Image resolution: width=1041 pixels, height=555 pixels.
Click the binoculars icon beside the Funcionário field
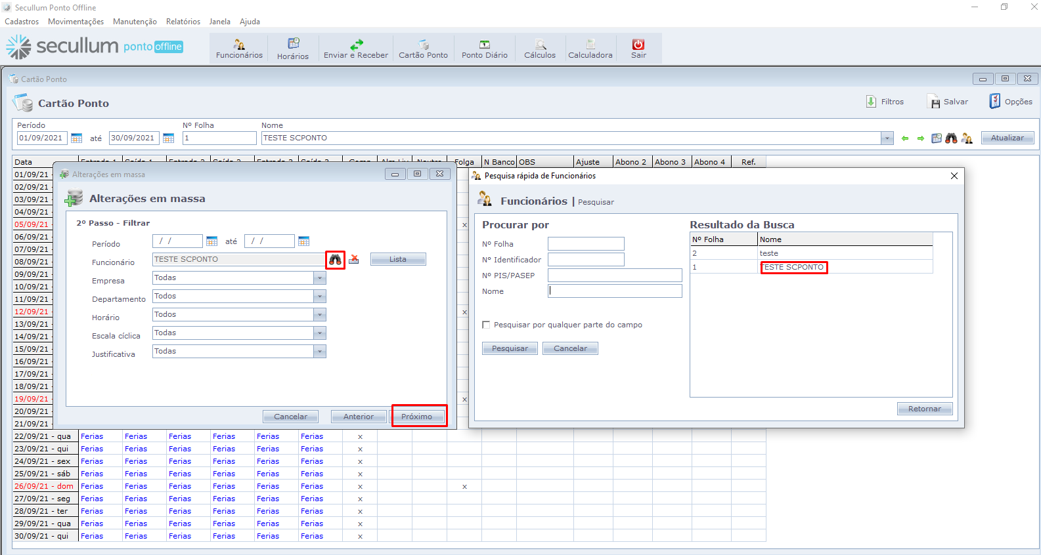coord(336,260)
